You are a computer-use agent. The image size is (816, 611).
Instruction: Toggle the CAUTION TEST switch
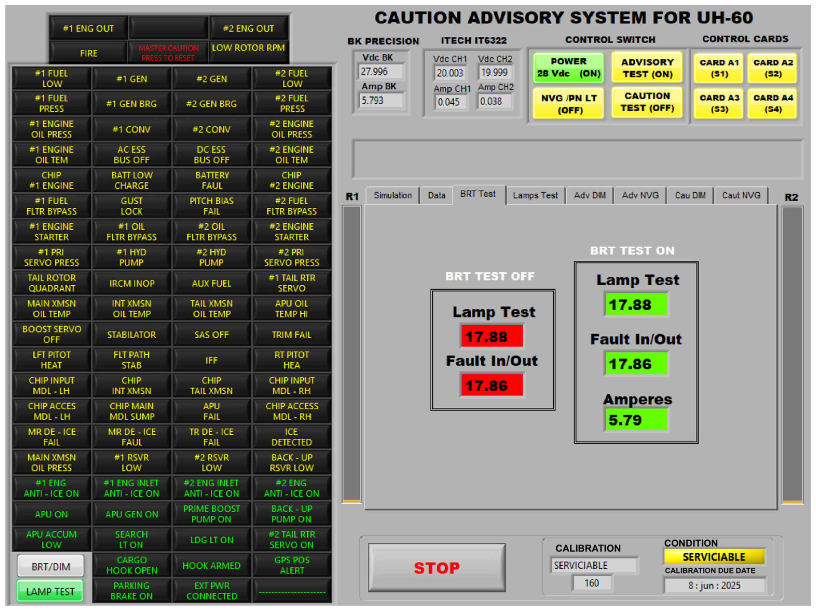tap(647, 102)
